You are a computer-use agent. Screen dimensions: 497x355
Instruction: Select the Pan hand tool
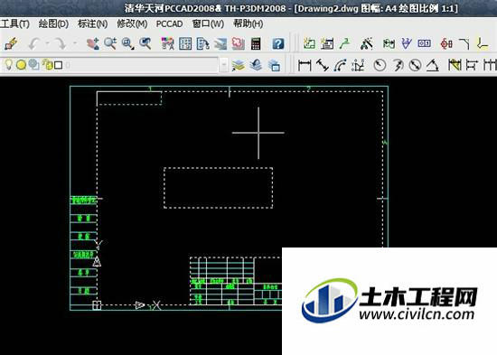pyautogui.click(x=93, y=43)
